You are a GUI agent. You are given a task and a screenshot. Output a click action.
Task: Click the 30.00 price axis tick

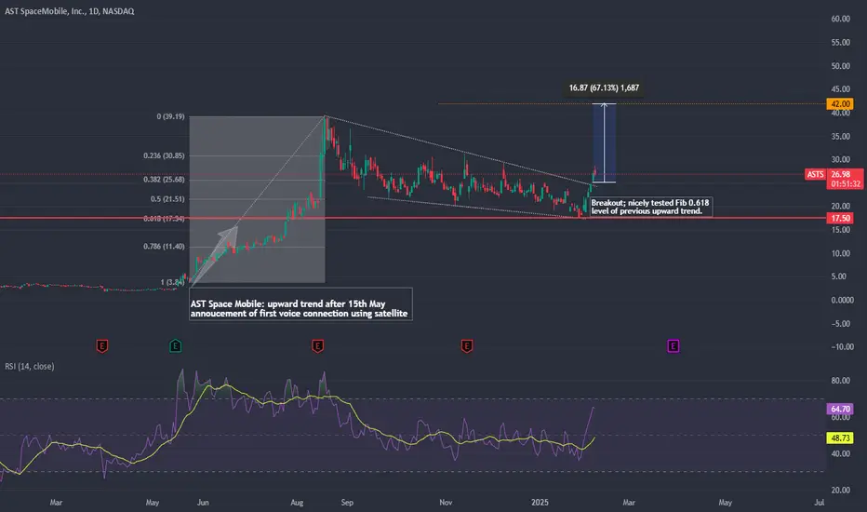(x=840, y=159)
